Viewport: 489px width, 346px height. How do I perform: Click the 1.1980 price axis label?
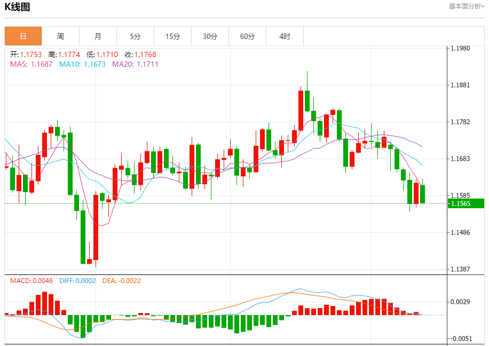(x=460, y=48)
